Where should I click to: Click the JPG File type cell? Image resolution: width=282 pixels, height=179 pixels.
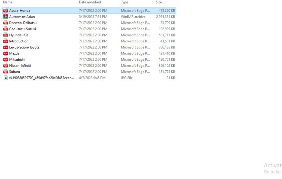127,78
